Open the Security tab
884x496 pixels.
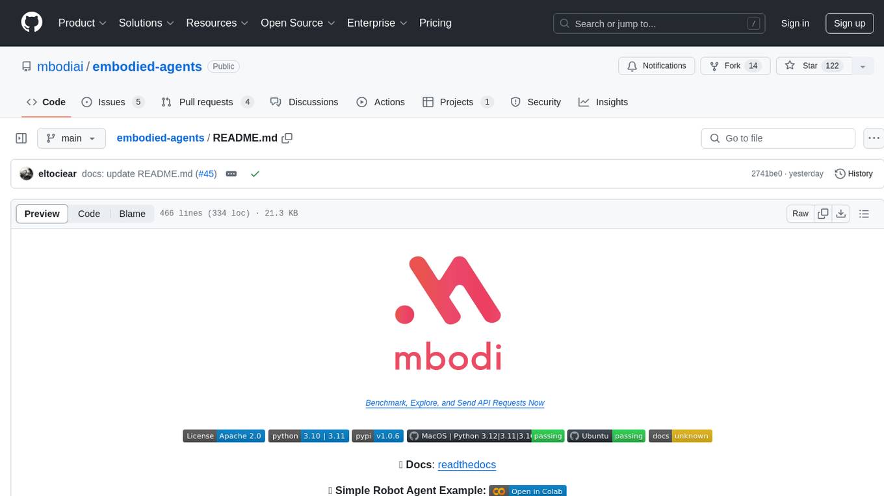pos(536,102)
